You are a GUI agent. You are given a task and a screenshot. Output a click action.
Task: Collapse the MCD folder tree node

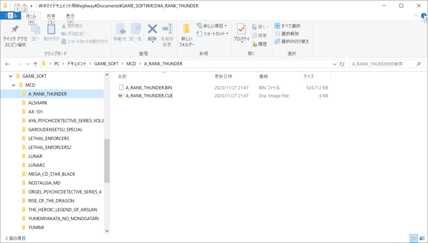14,85
